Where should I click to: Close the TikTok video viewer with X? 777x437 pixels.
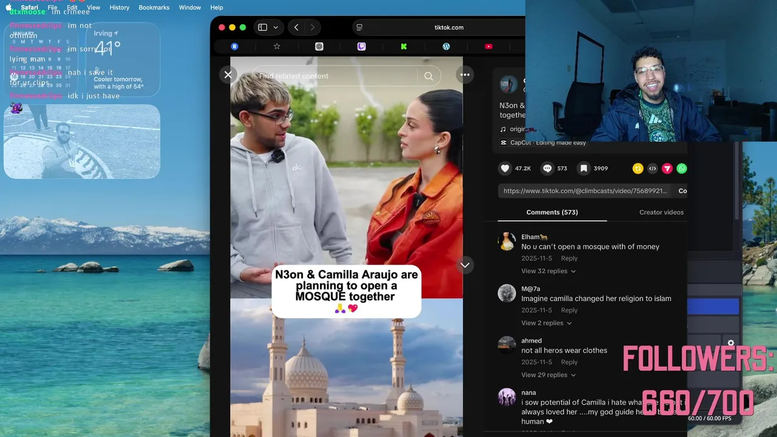click(x=228, y=75)
